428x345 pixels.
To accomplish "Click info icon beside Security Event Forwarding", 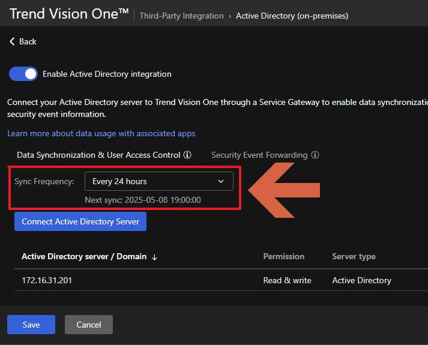I will coord(315,155).
